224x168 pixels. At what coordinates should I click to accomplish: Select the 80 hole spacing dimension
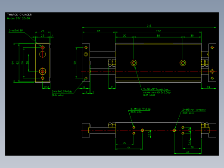click(x=158, y=36)
